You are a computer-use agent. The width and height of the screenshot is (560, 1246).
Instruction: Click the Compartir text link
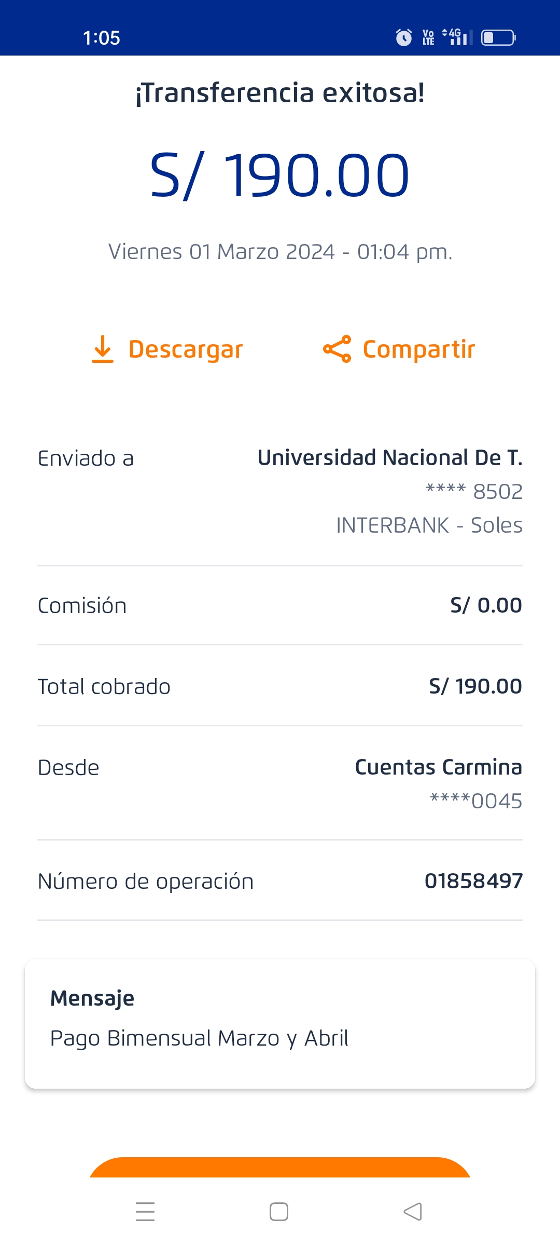coord(419,349)
